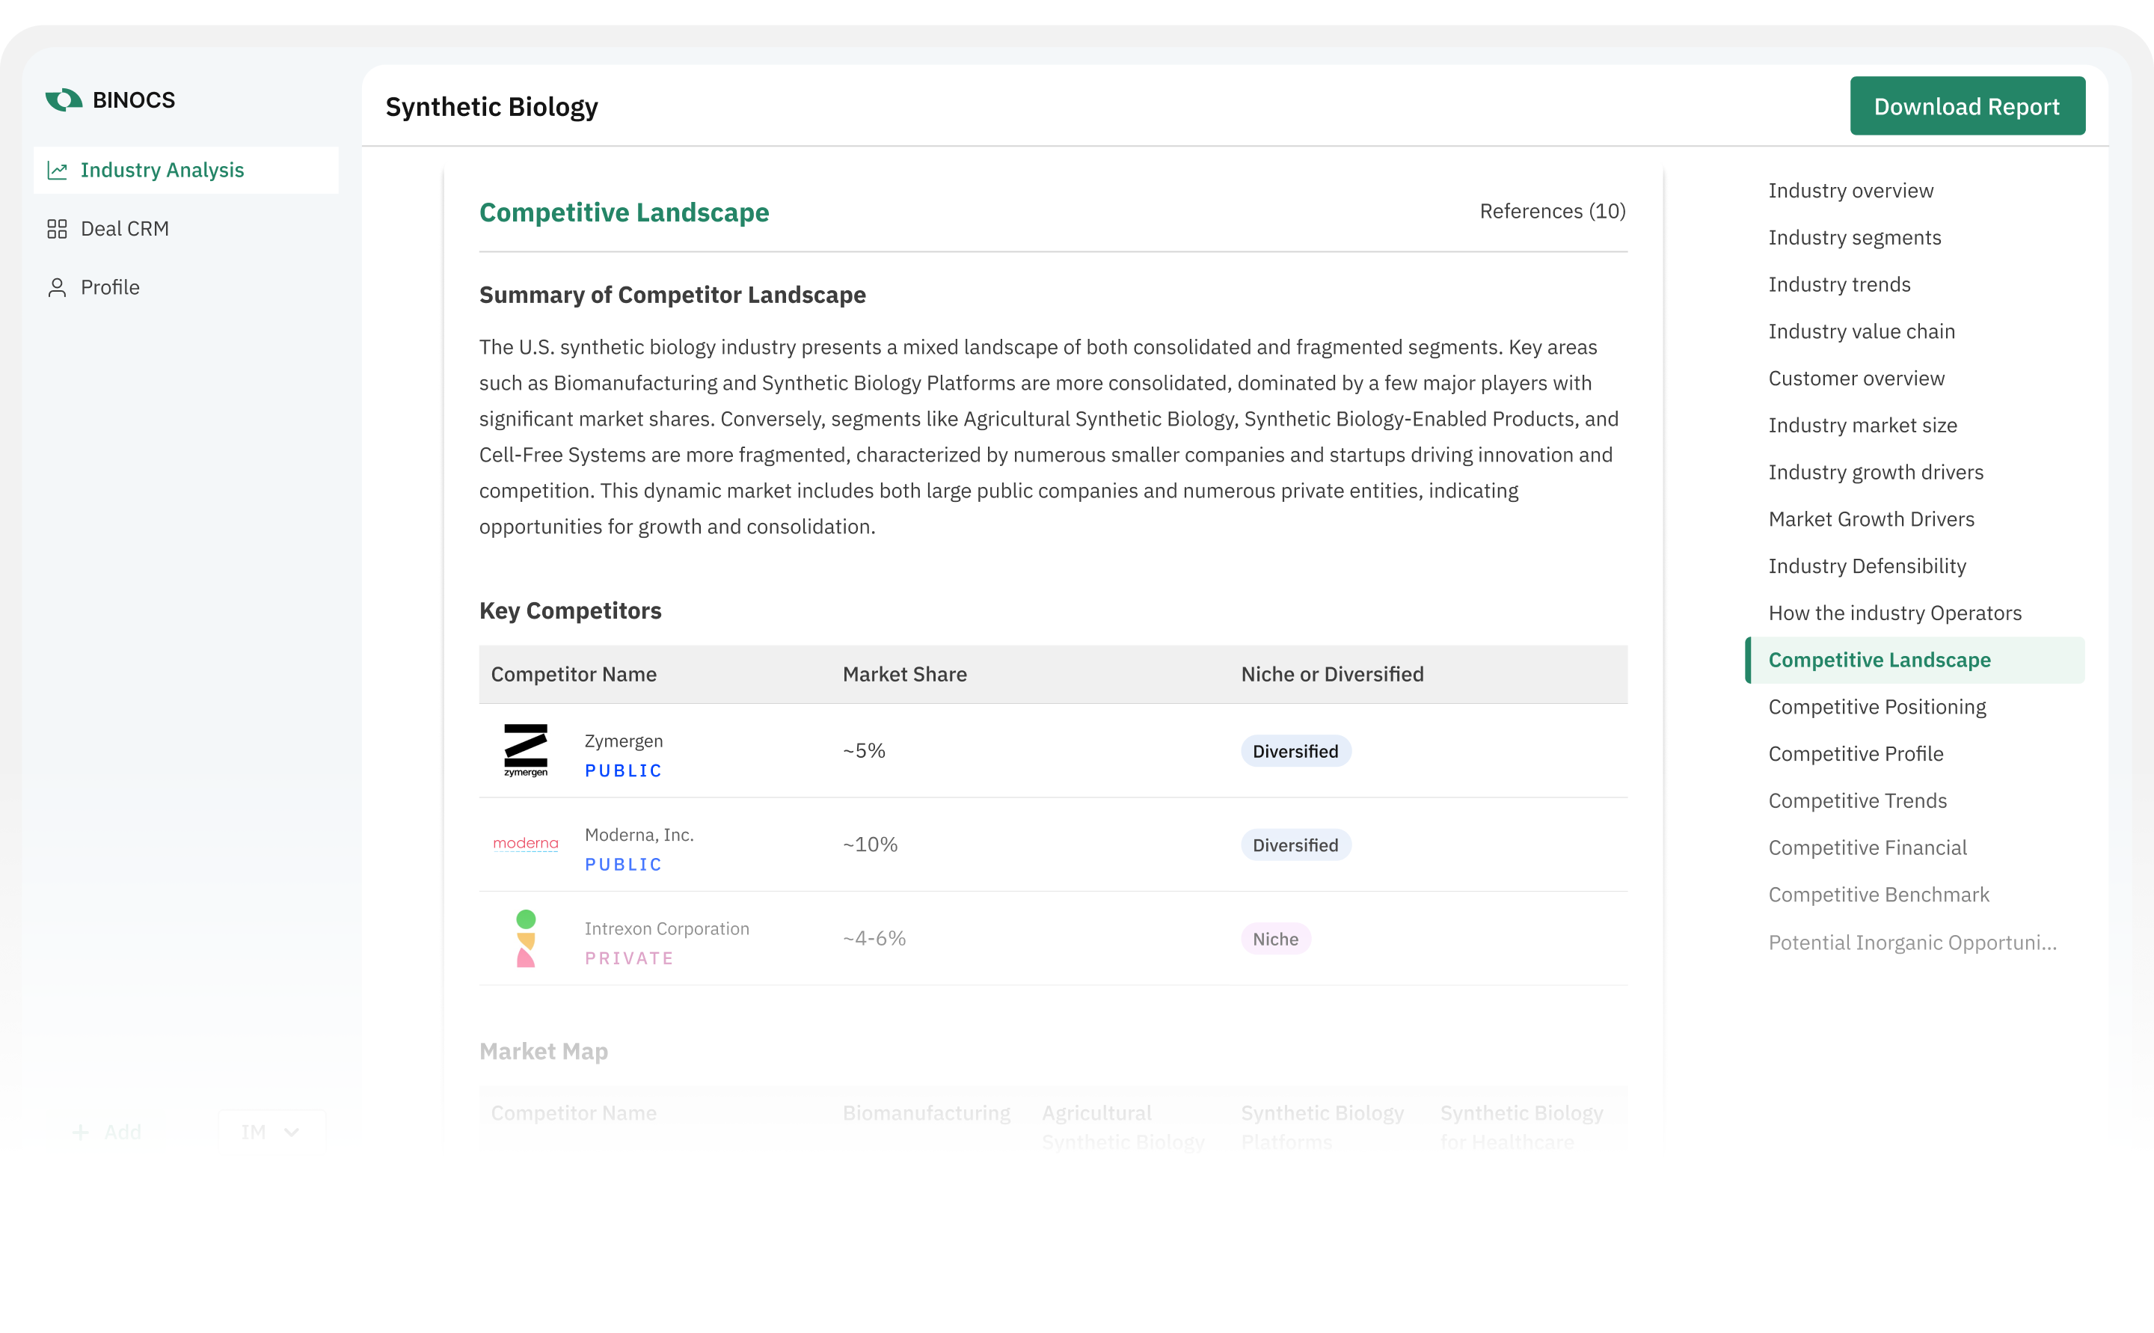Click the Moderna company logo
Screen dimensions: 2154x1333
tap(527, 844)
